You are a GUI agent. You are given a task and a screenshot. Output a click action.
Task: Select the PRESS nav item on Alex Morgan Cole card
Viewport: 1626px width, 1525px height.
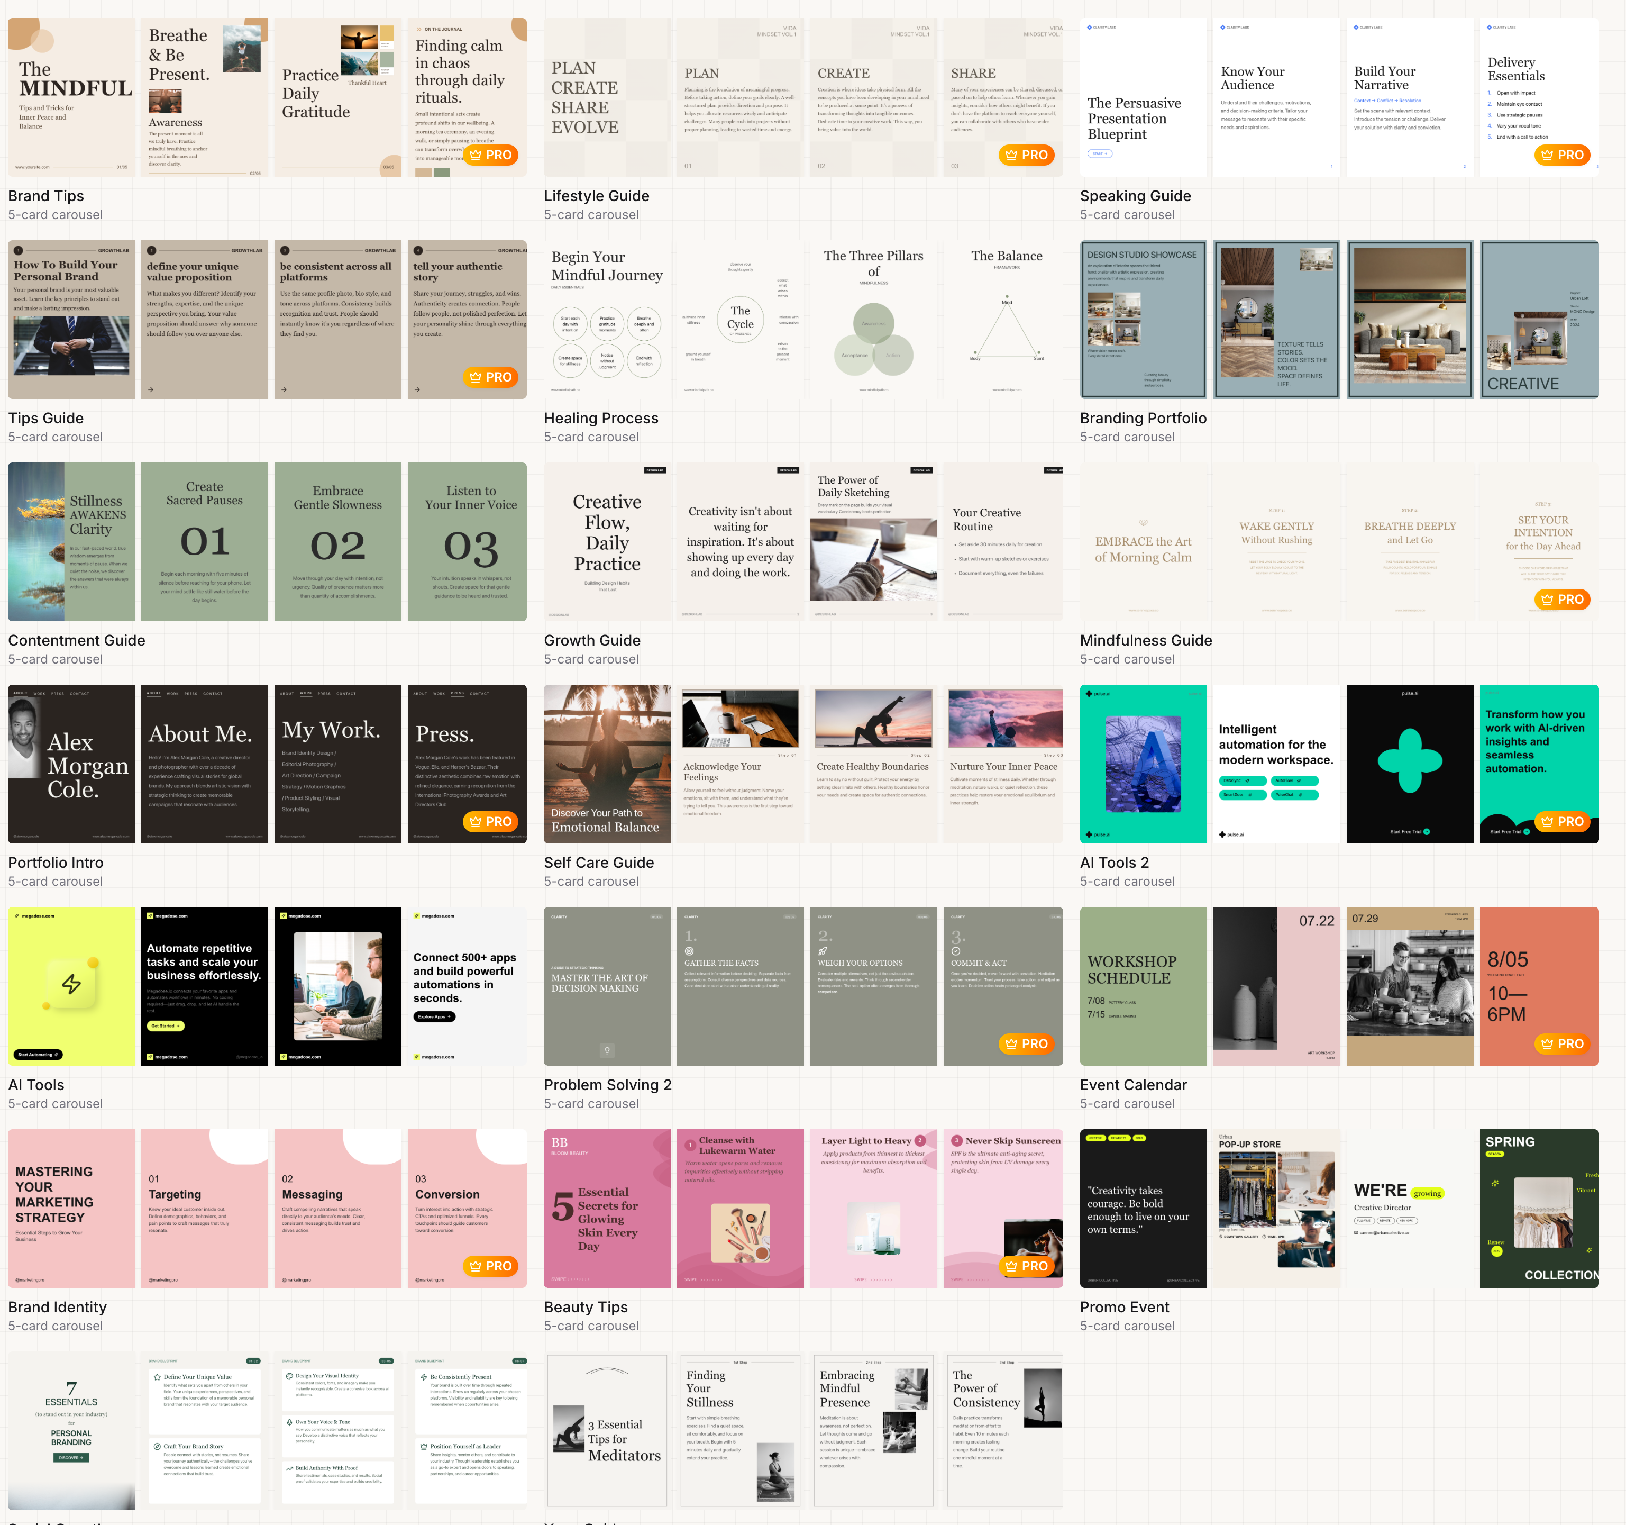point(58,693)
